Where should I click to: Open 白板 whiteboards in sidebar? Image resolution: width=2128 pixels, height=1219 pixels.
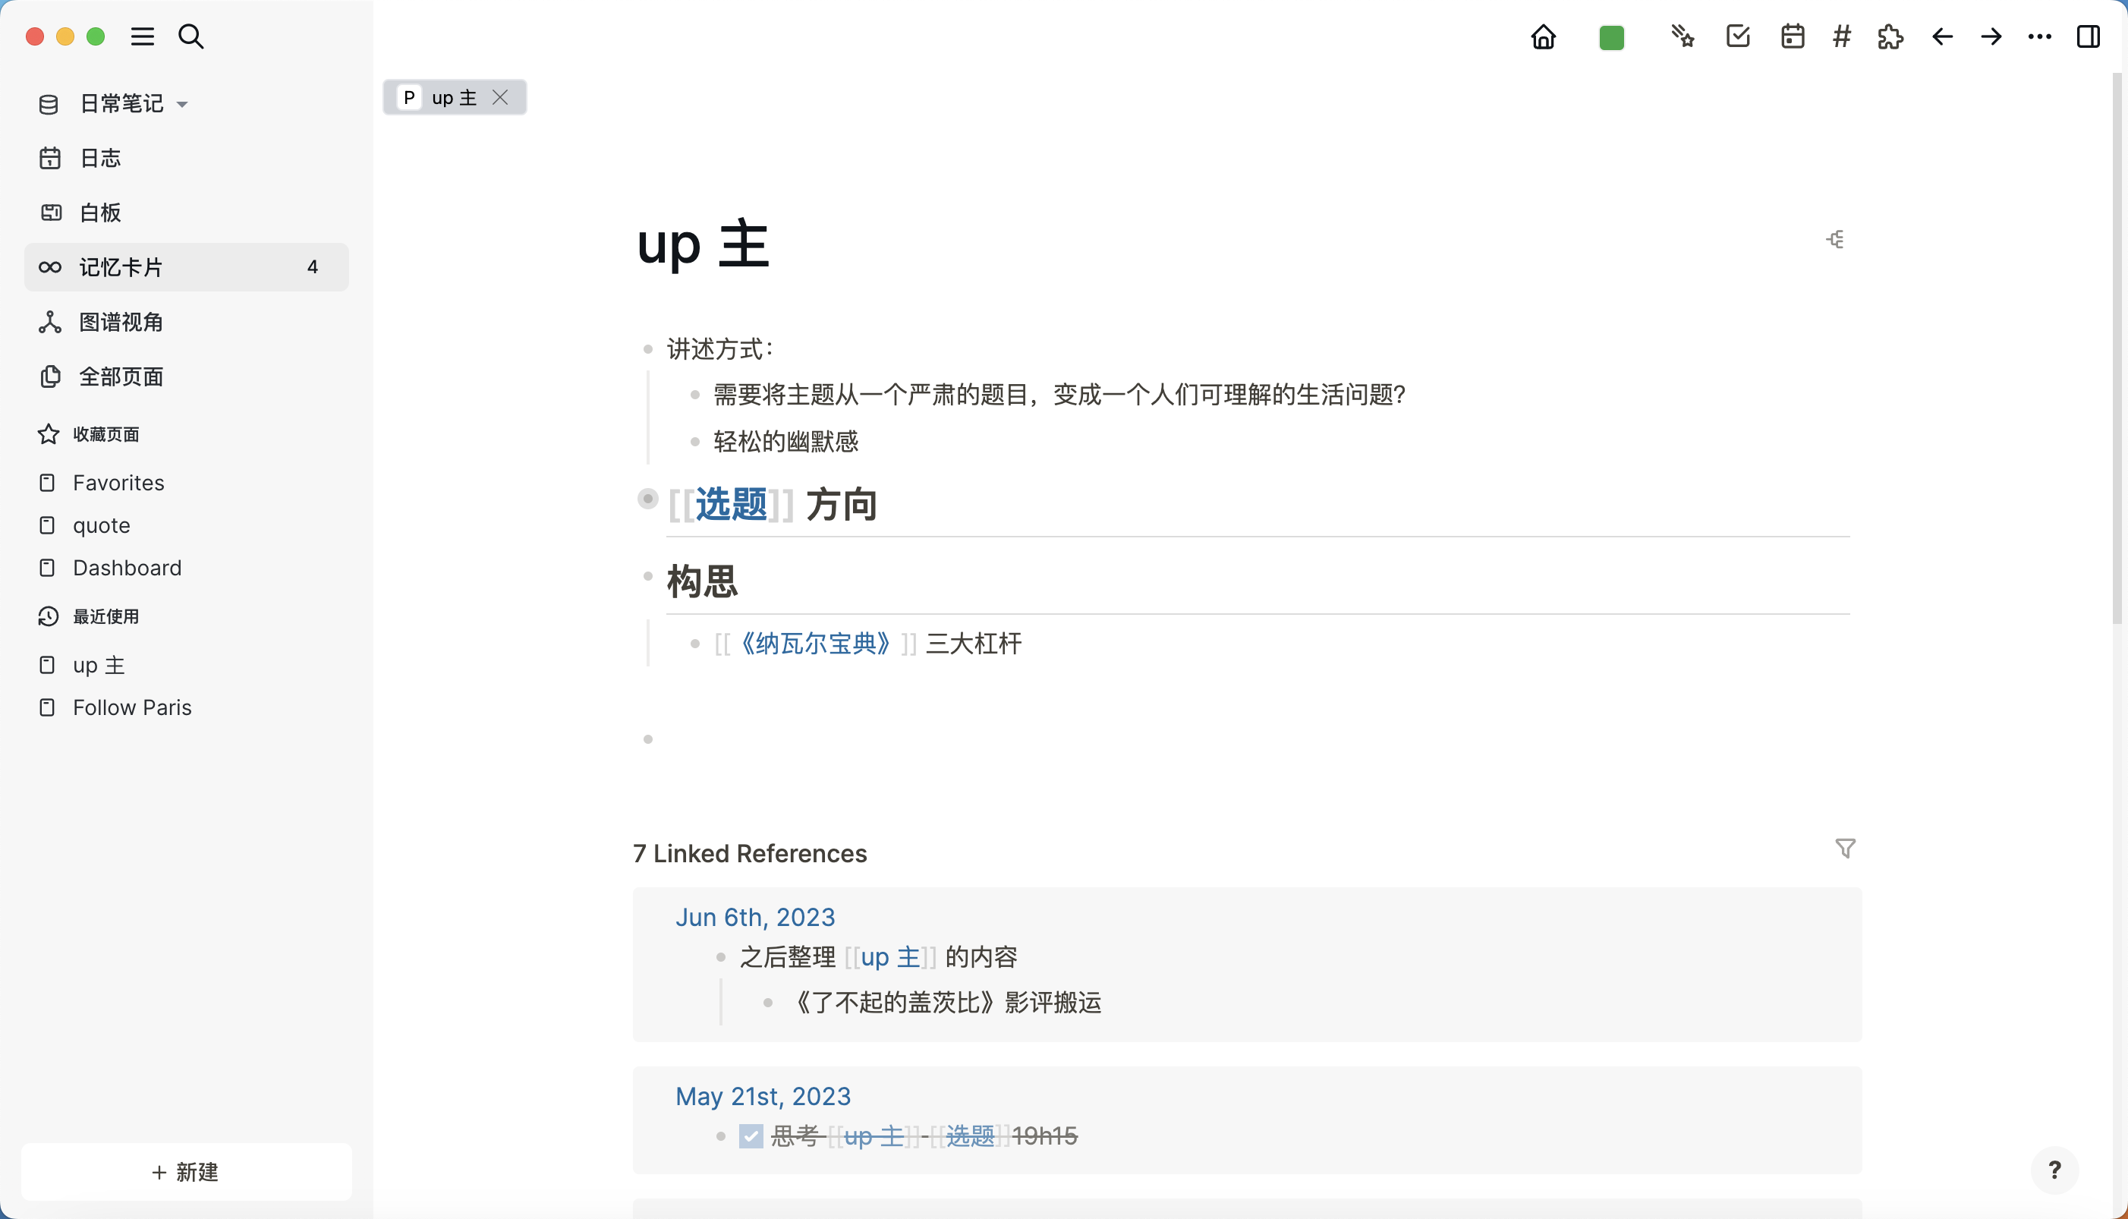click(x=186, y=213)
